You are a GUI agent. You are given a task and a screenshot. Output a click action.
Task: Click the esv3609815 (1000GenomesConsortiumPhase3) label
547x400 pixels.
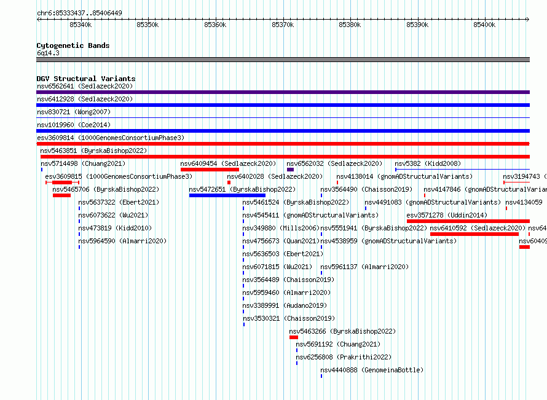pyautogui.click(x=119, y=176)
